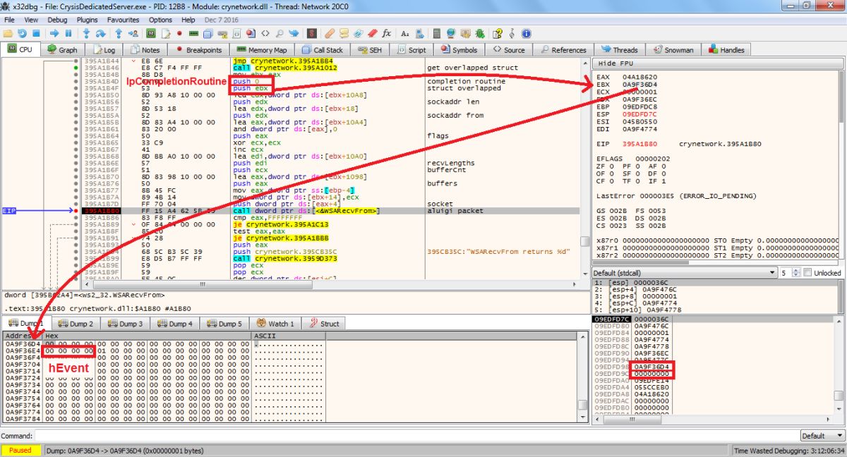Open the File menu

[9, 20]
